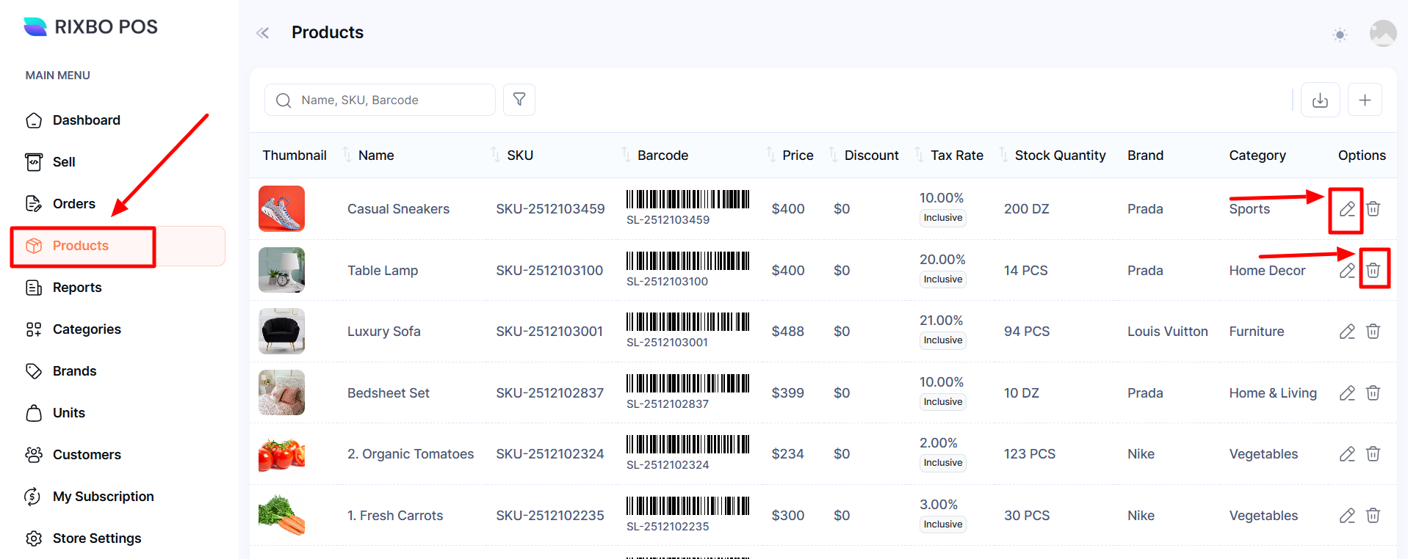
Task: Edit the Casual Sneakers product
Action: 1346,209
